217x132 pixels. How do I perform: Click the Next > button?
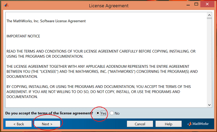point(47,124)
